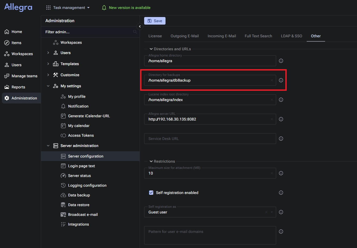The height and width of the screenshot is (248, 357).
Task: Click the clear icon in Lucene index field
Action: [x=272, y=100]
